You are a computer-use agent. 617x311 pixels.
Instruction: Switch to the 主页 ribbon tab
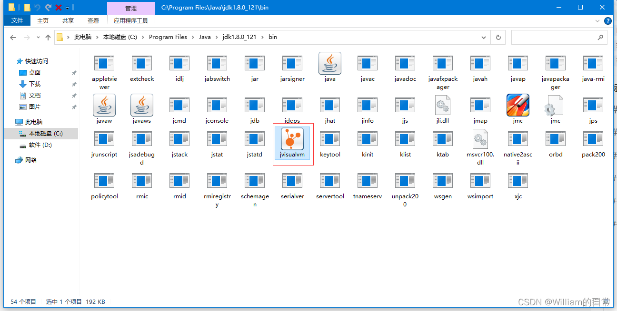tap(43, 20)
